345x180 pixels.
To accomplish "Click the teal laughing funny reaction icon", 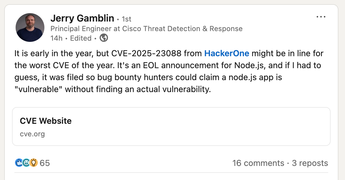I will (x=26, y=163).
